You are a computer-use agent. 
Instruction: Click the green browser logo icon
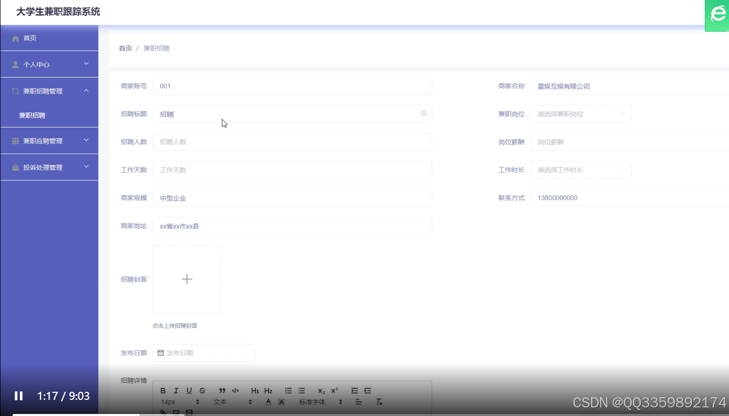tap(717, 15)
